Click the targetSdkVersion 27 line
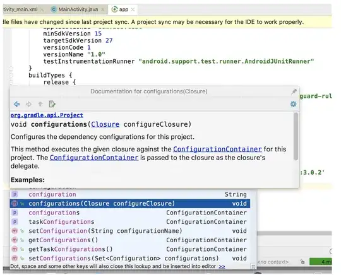Viewport: 341px width, 275px height. pyautogui.click(x=78, y=40)
